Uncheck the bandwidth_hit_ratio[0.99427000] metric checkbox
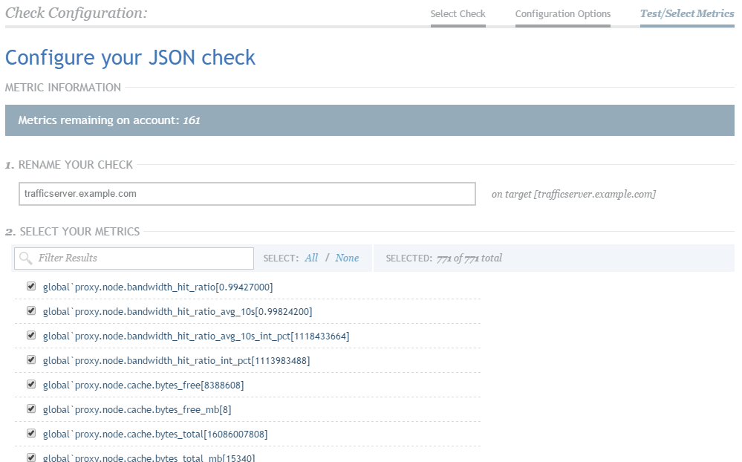Image resolution: width=742 pixels, height=462 pixels. 31,286
